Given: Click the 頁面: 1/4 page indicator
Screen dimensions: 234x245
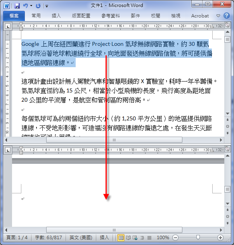Looking at the screenshot, I should (17, 238).
